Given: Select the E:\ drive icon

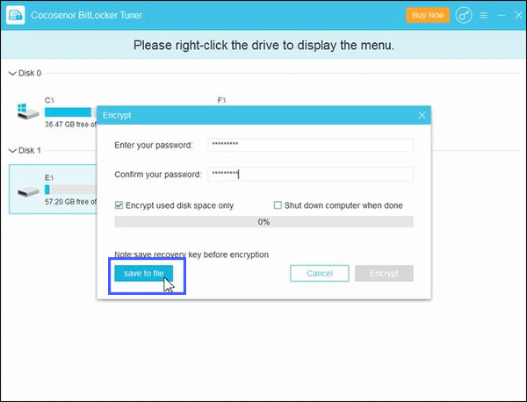Looking at the screenshot, I should pyautogui.click(x=28, y=191).
